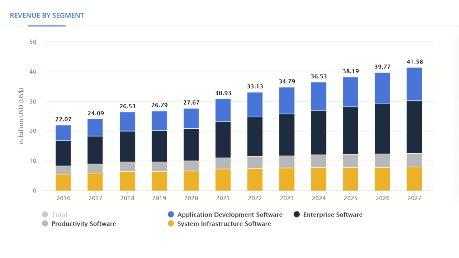Click the dark navy Enterprise Software legend dot
This screenshot has width=459, height=258.
(x=297, y=215)
